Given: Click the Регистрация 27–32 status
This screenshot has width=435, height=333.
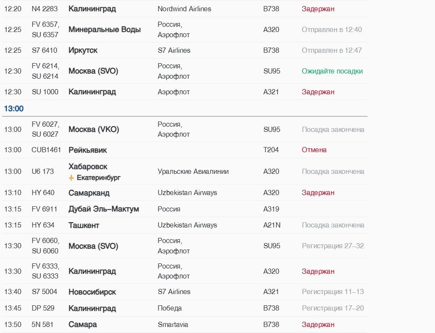Looking at the screenshot, I should [x=332, y=246].
